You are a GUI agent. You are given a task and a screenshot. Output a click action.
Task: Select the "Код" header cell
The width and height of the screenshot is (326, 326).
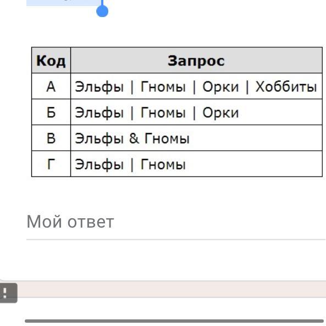(x=51, y=60)
